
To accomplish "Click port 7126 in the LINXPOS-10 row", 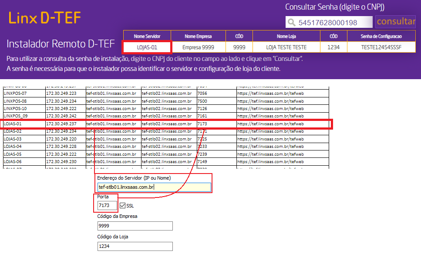I will pyautogui.click(x=202, y=109).
